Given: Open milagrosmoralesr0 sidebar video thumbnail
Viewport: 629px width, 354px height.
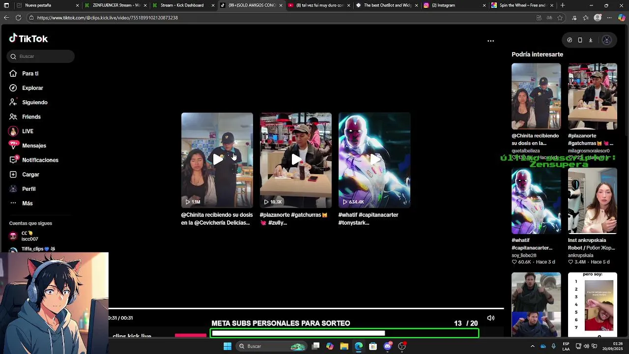Looking at the screenshot, I should coord(593,96).
